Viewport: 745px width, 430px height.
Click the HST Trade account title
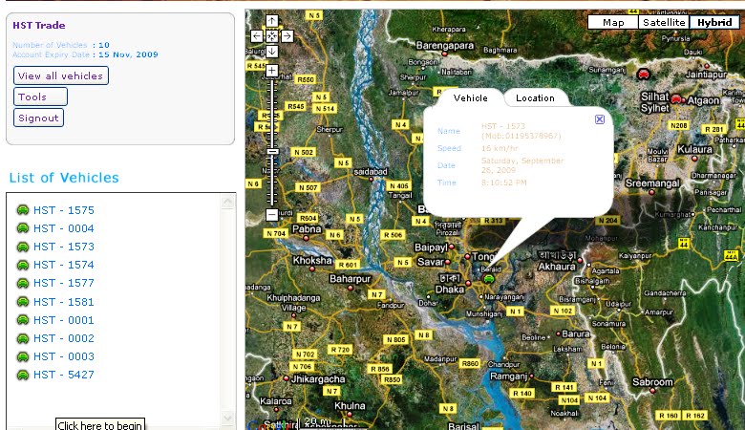(x=39, y=25)
